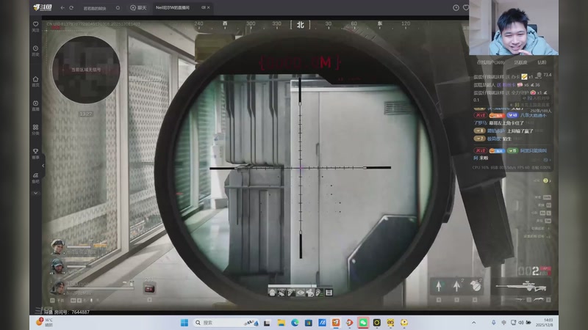This screenshot has height=330, width=588.
Task: Open the weather widget showing 16°C
Action: (45, 323)
